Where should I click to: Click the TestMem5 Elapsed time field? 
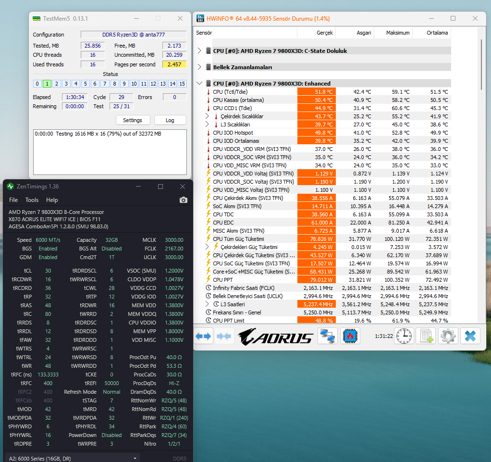75,97
